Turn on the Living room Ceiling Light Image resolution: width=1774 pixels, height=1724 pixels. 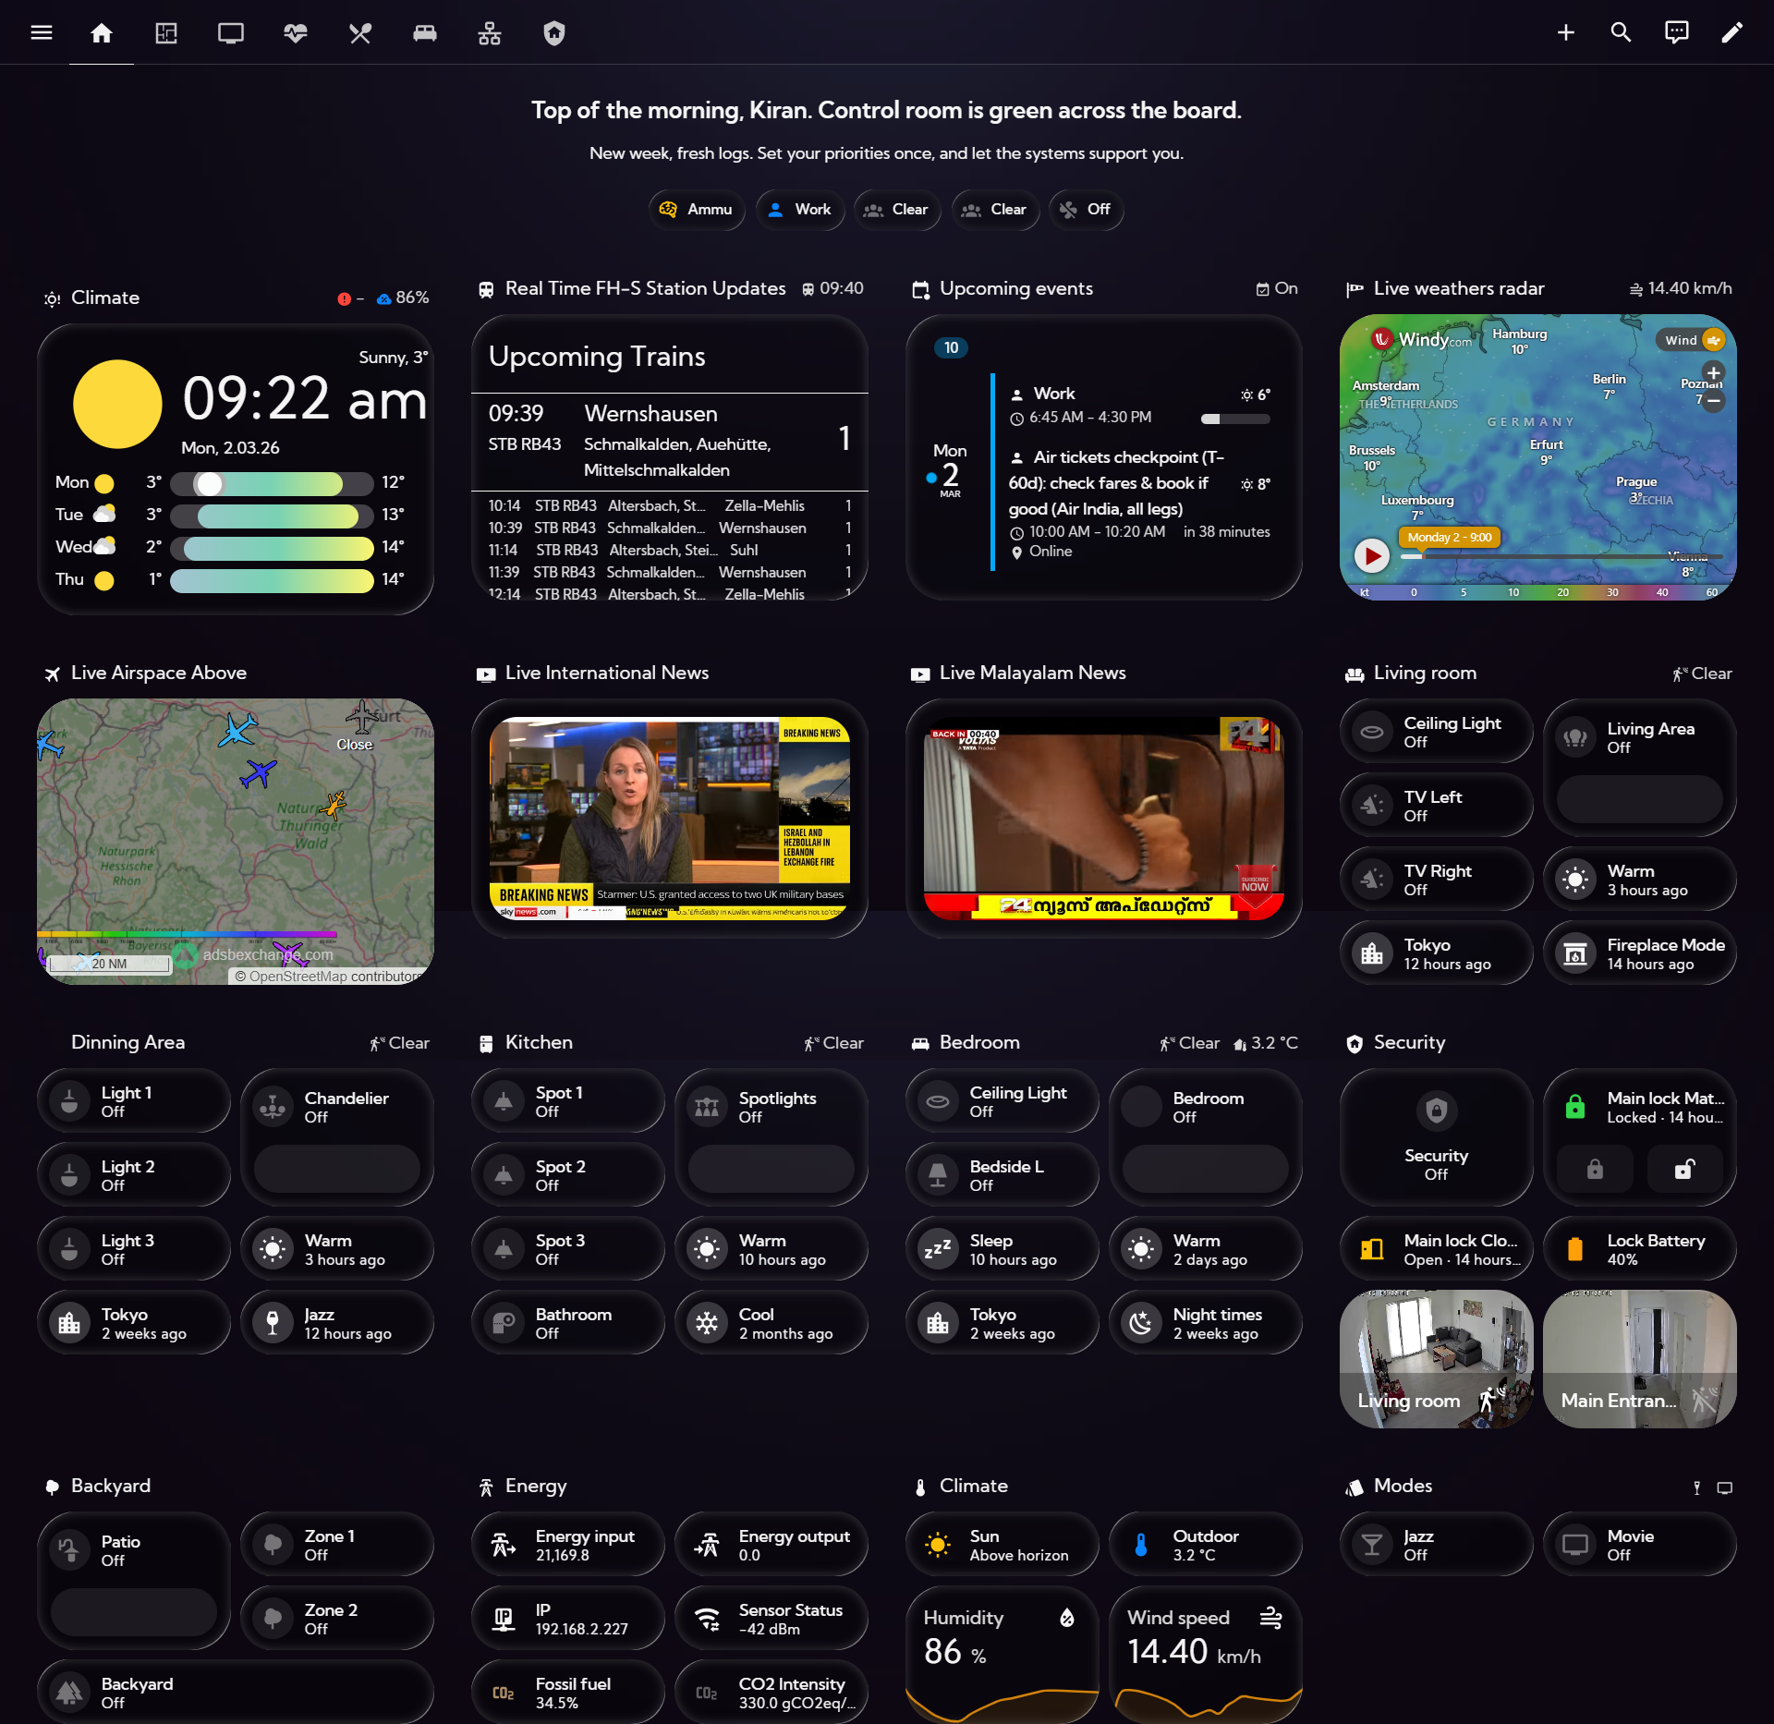1371,731
